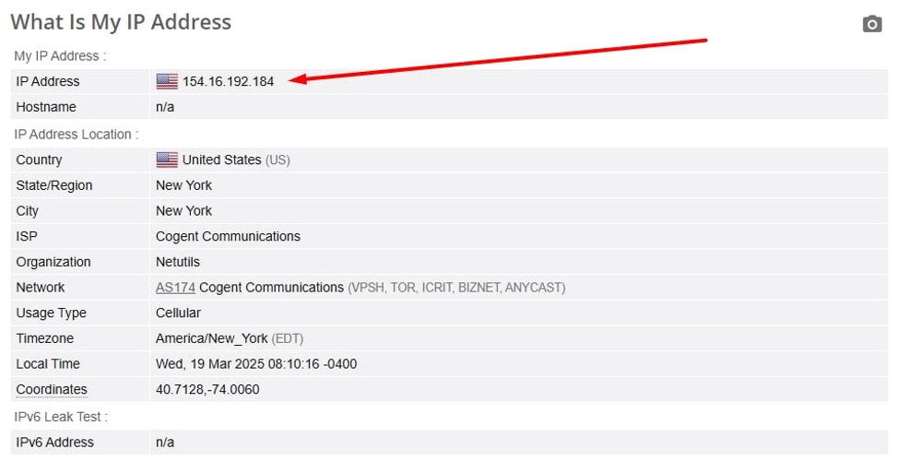Click the Local Time value

256,364
